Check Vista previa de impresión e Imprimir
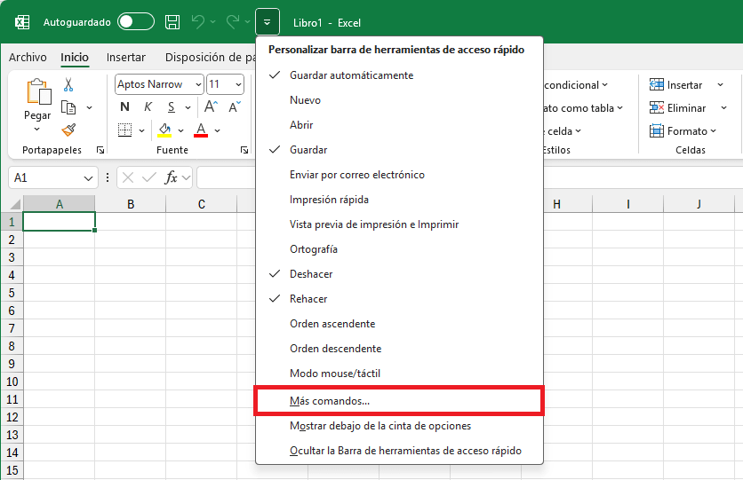The image size is (743, 480). coord(399,224)
